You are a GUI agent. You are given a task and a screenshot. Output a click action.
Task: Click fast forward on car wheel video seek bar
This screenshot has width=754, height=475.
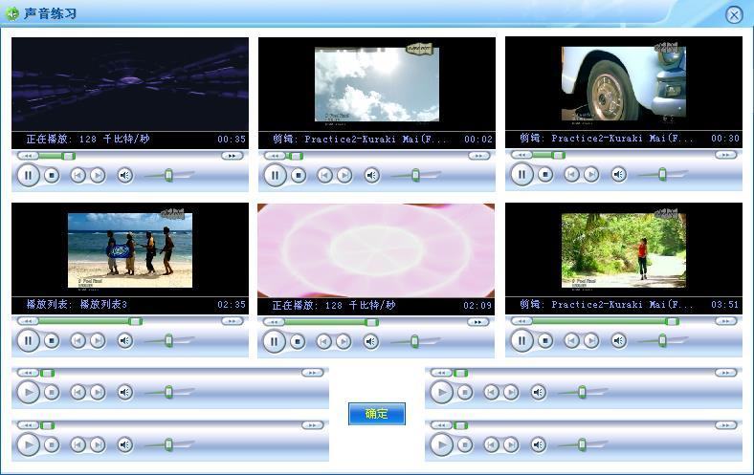point(725,155)
